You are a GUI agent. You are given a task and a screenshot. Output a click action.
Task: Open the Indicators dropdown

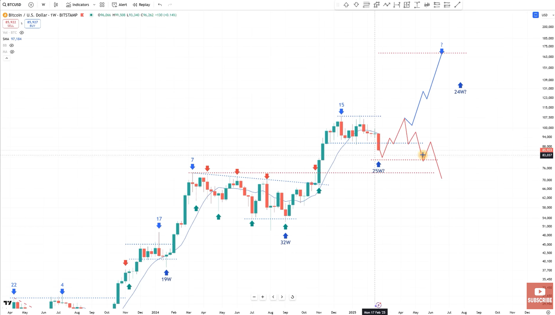click(x=78, y=4)
